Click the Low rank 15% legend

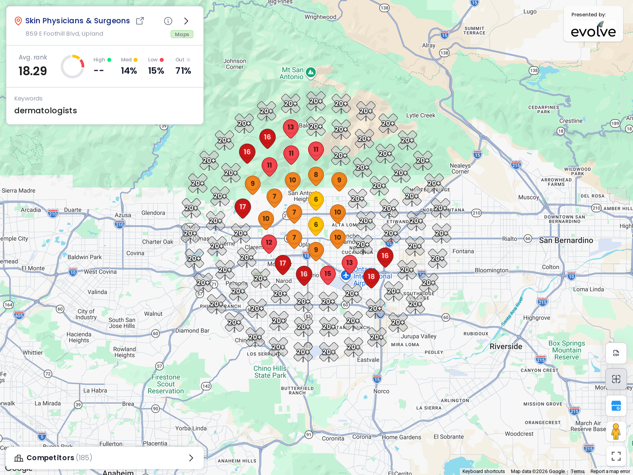click(x=156, y=66)
